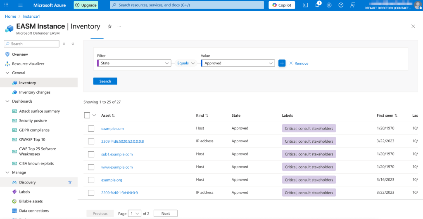Collapse the Manage section

point(7,173)
